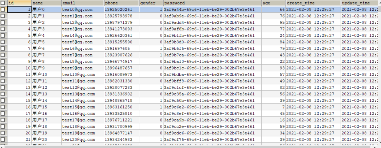Select the update_time column header
The width and height of the screenshot is (381, 148).
(x=359, y=3)
